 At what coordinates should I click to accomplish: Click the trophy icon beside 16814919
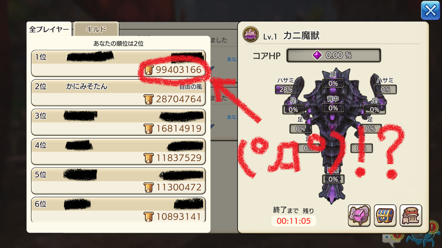[149, 129]
